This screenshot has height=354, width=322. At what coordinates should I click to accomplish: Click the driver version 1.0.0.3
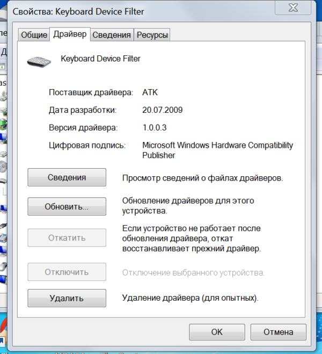click(155, 127)
